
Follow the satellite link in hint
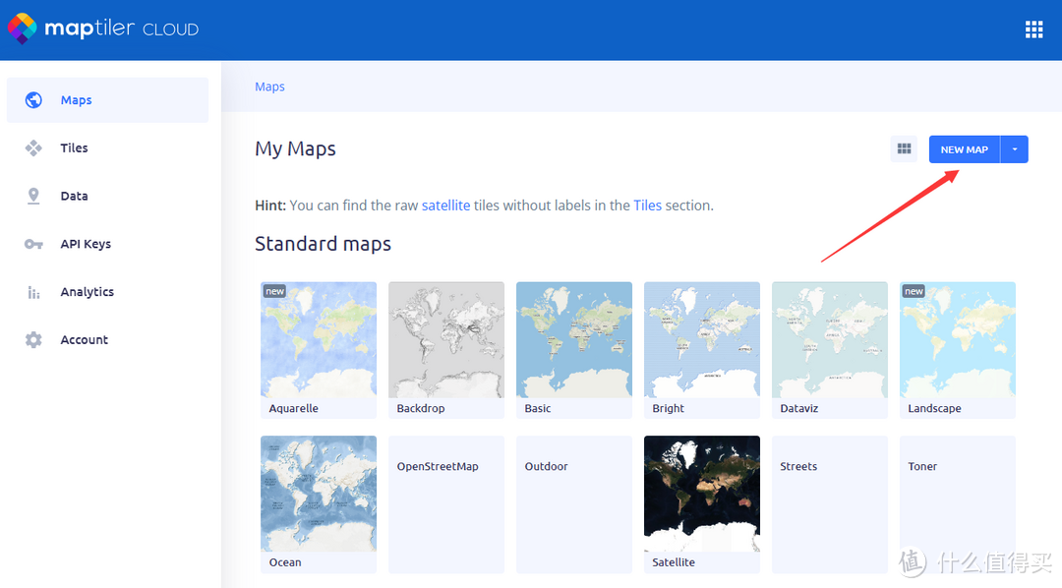(x=445, y=206)
